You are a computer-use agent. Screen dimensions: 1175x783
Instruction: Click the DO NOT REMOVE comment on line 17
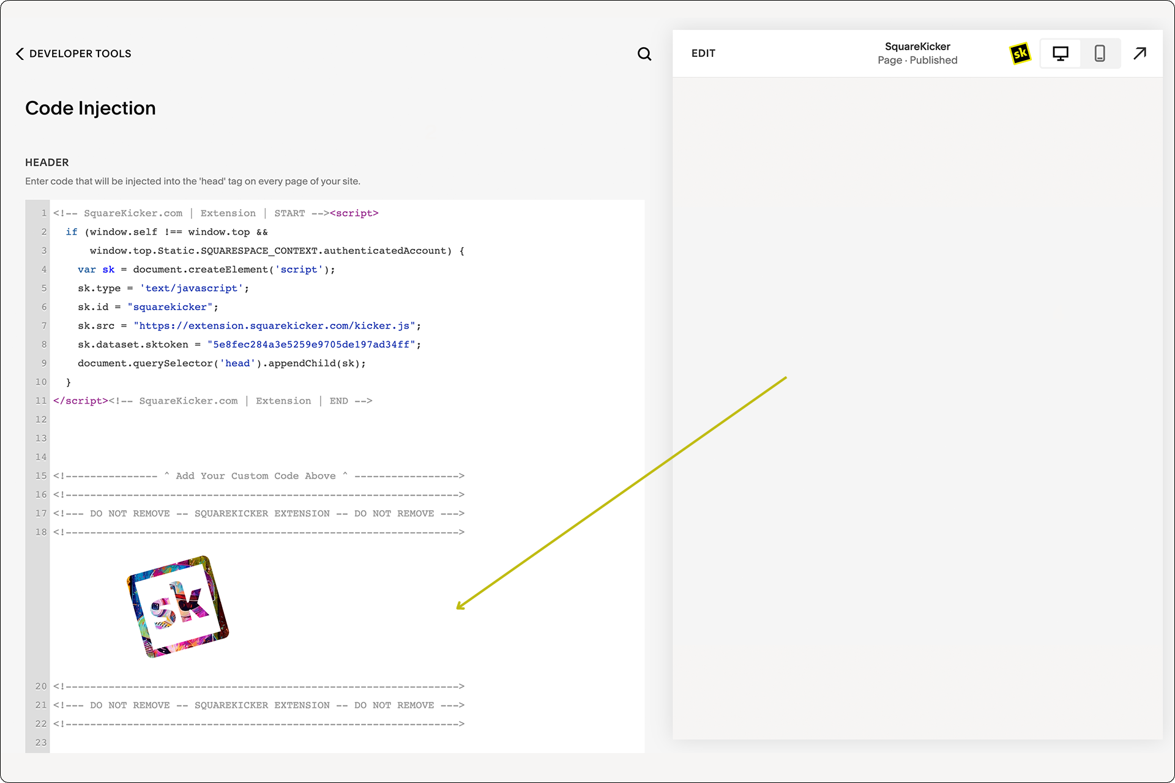[258, 513]
